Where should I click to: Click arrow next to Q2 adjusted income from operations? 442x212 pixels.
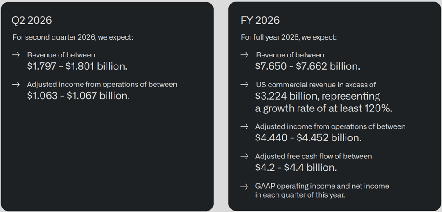pyautogui.click(x=16, y=84)
